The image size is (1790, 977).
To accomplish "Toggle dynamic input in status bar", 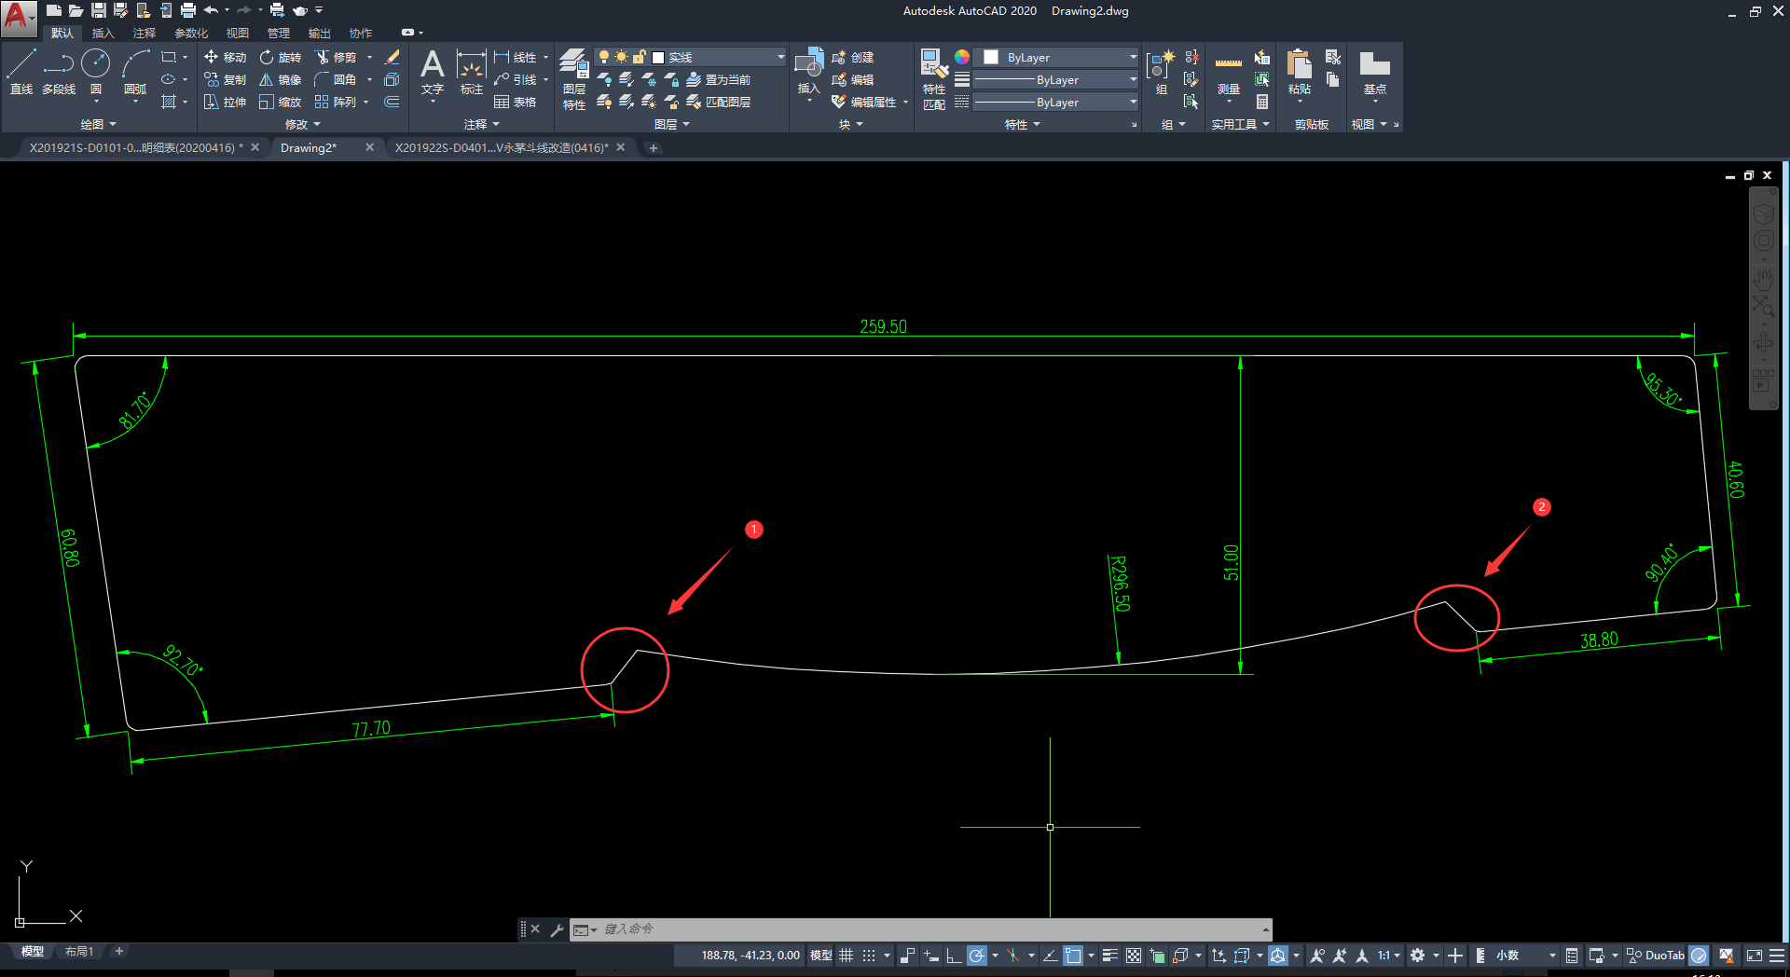I will coord(931,955).
